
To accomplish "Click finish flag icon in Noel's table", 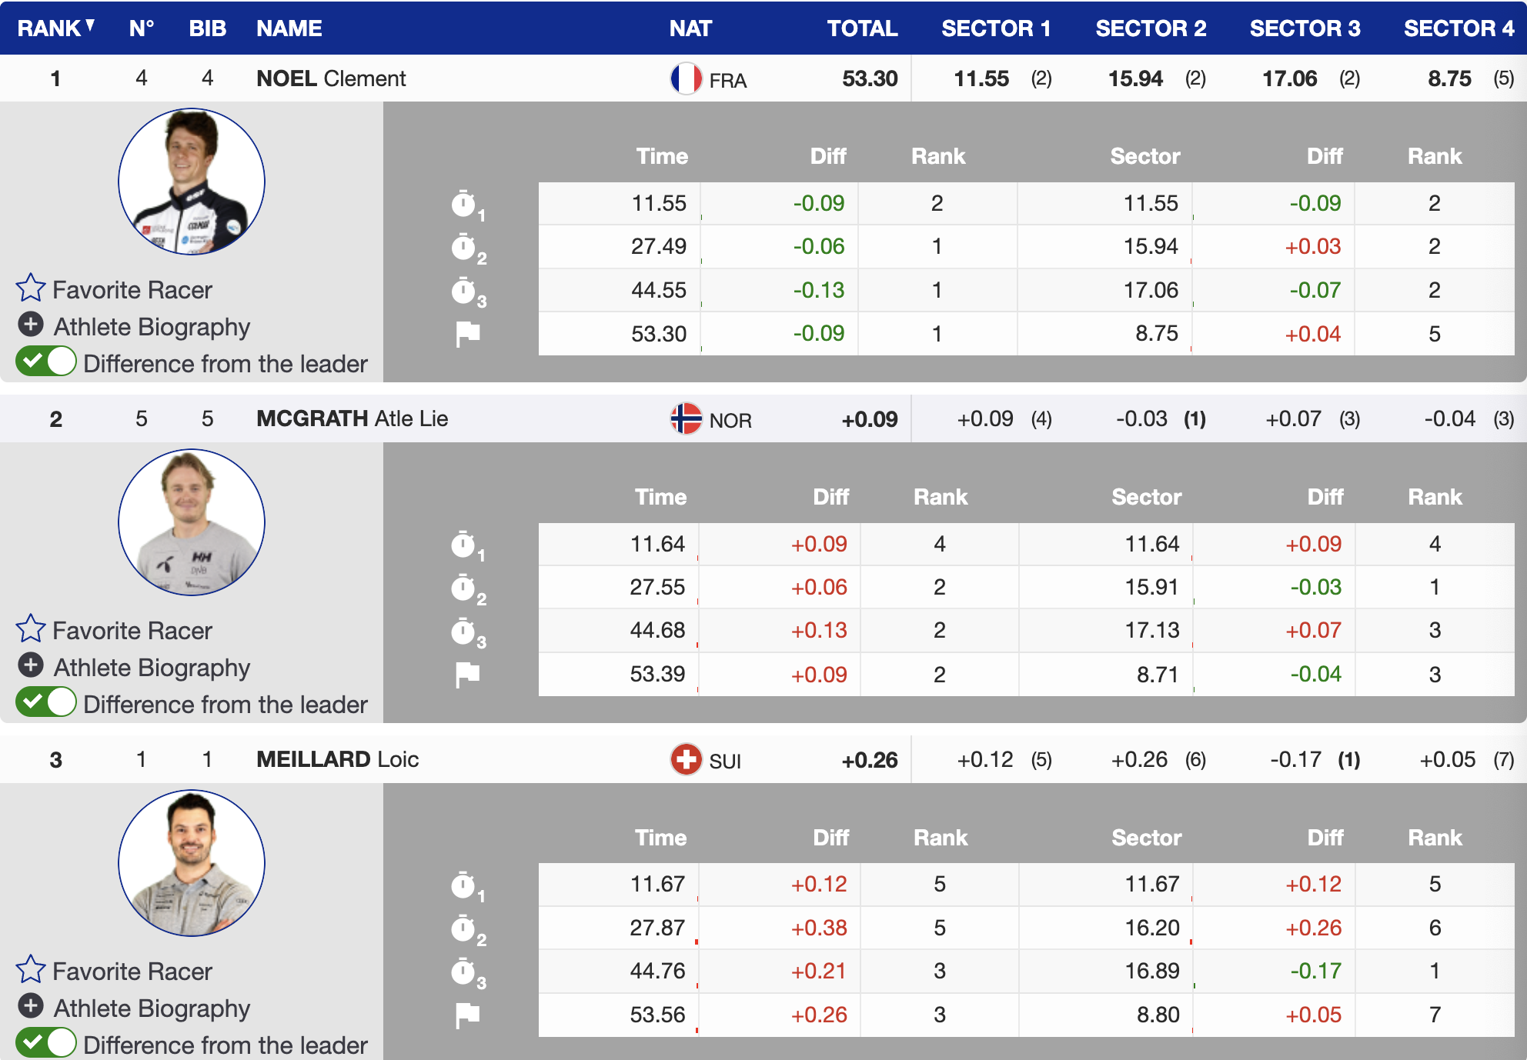I will 467,334.
